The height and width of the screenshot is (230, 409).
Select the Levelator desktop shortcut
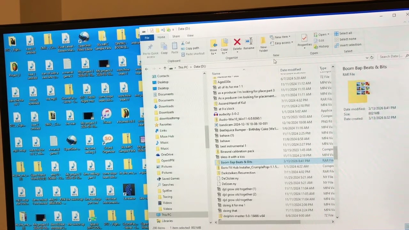pyautogui.click(x=129, y=192)
